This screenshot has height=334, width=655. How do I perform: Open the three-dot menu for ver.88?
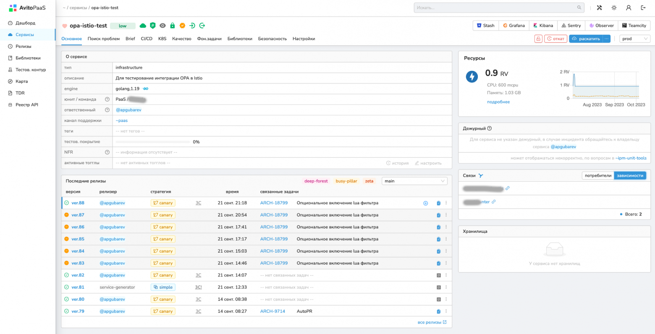click(x=446, y=203)
